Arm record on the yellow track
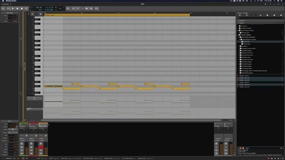 (41, 147)
